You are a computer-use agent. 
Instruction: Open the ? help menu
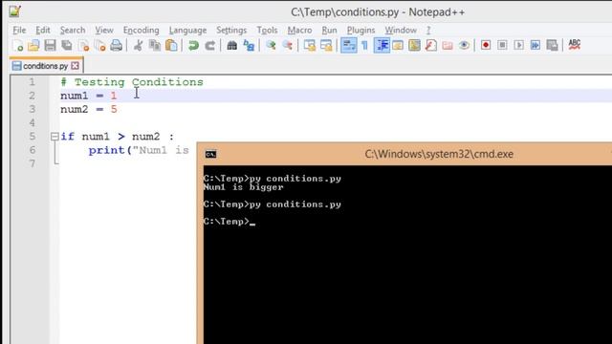(x=428, y=30)
